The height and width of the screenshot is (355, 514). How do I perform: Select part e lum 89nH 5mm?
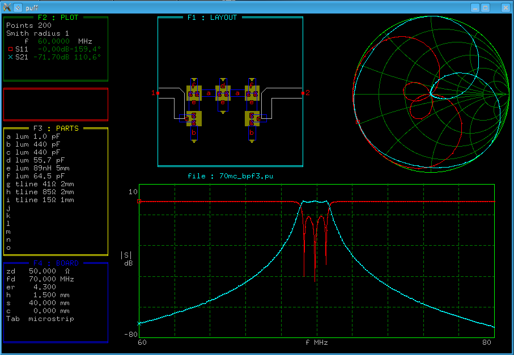click(x=38, y=168)
